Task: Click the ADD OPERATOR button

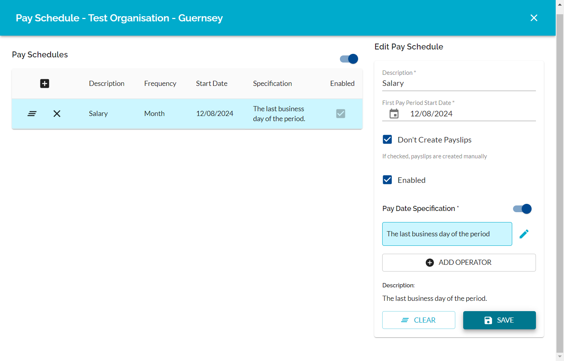Action: click(459, 262)
